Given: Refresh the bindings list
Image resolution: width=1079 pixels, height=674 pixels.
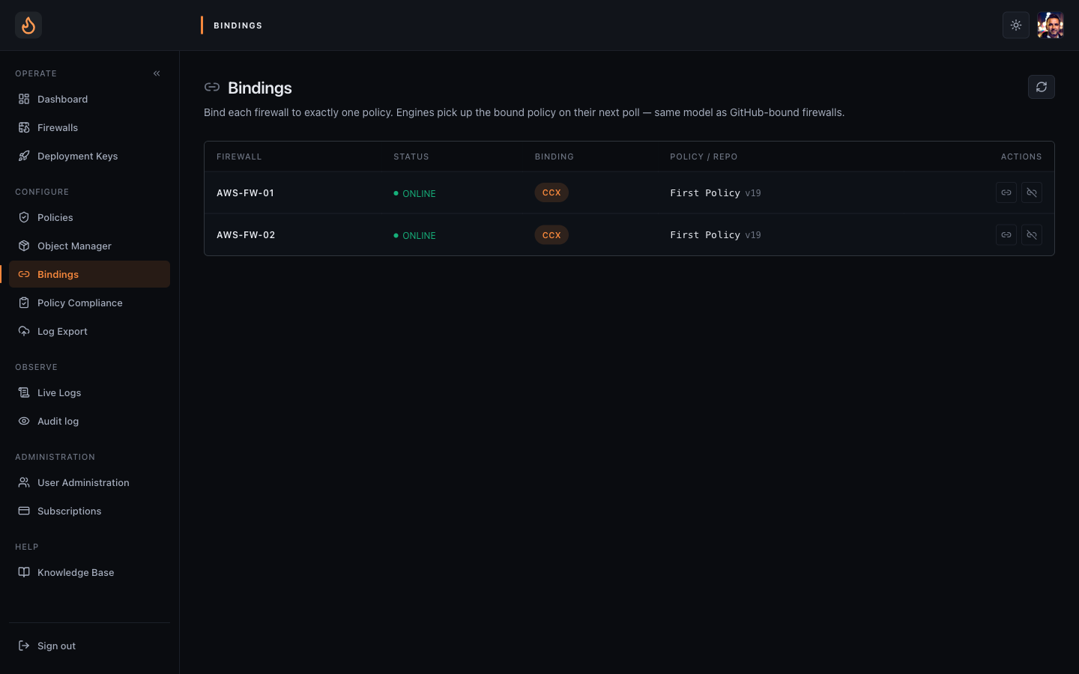Looking at the screenshot, I should (x=1042, y=87).
